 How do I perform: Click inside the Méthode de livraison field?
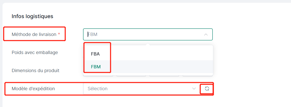point(142,34)
